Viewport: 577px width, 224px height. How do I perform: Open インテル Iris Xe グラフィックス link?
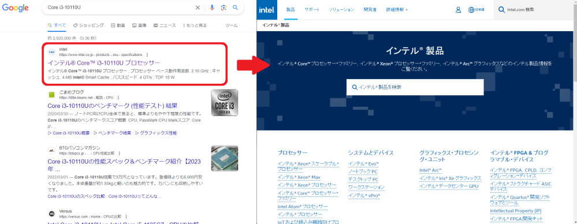pyautogui.click(x=450, y=178)
